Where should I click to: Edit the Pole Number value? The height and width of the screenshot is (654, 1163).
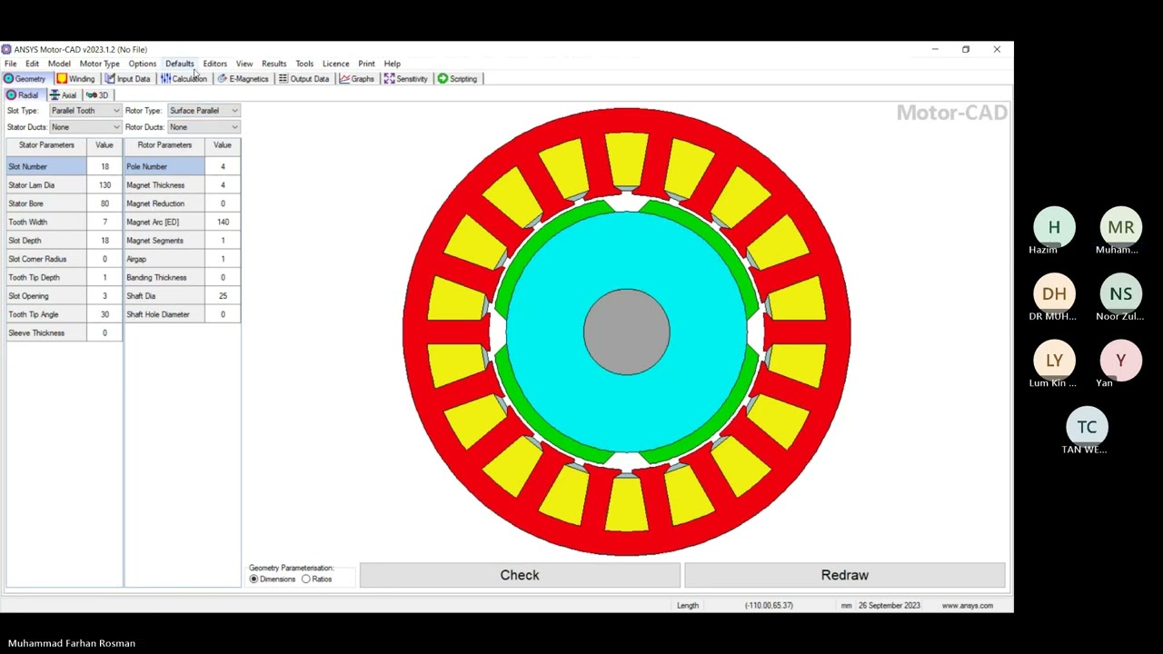pyautogui.click(x=223, y=167)
